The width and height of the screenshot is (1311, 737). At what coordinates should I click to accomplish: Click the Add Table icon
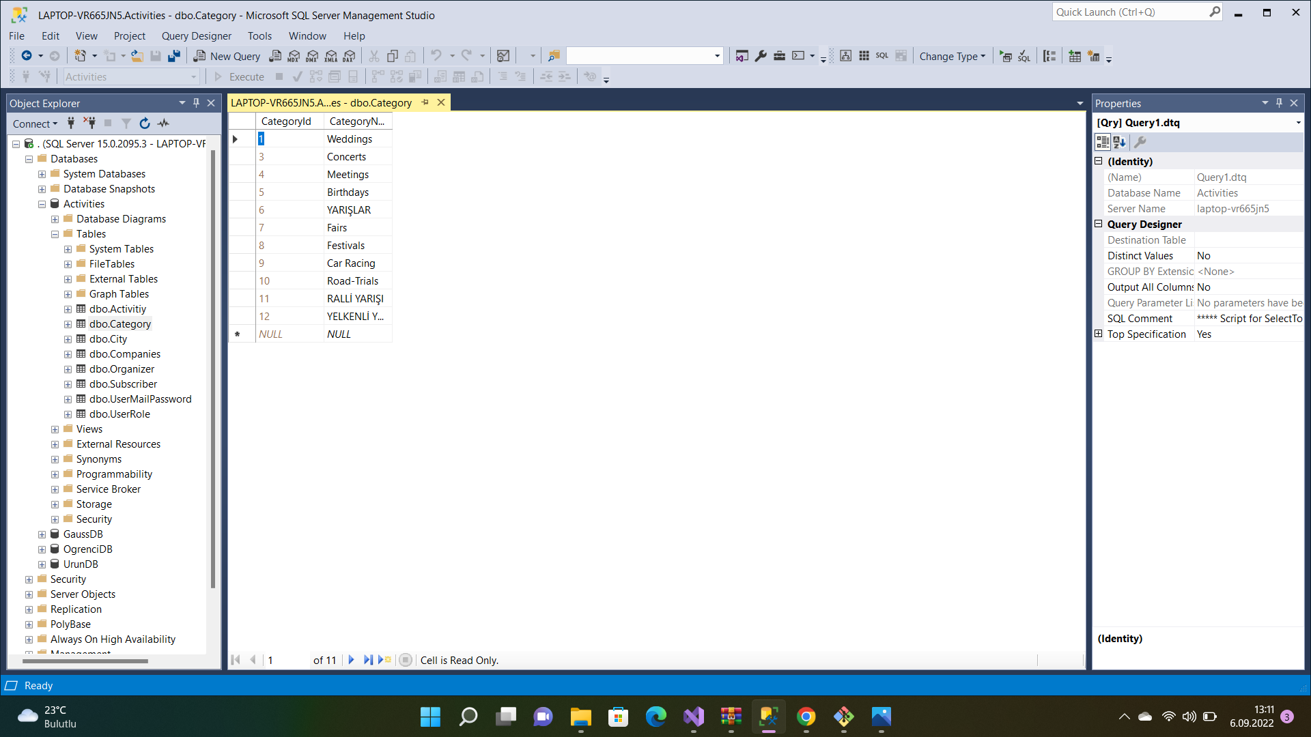[1075, 56]
